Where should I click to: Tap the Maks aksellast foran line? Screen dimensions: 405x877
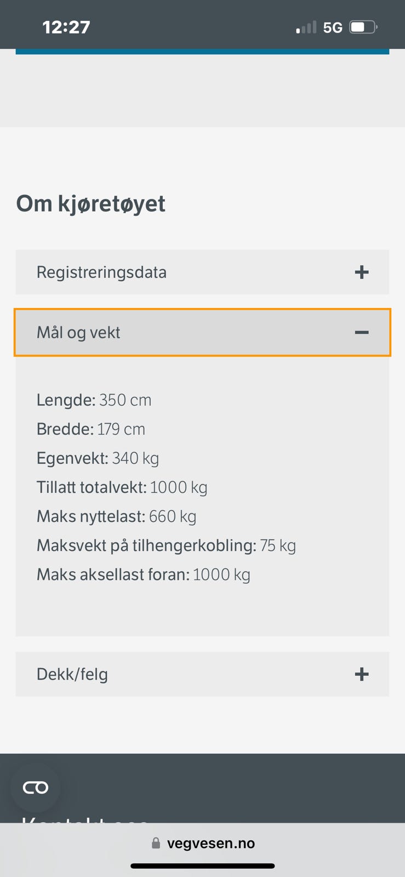tap(143, 574)
